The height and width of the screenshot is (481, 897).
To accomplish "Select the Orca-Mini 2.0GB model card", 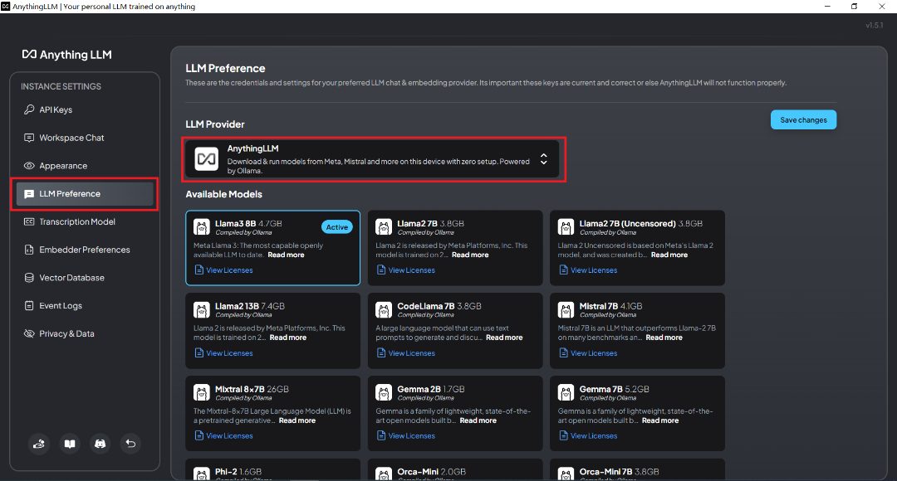I will 455,470.
